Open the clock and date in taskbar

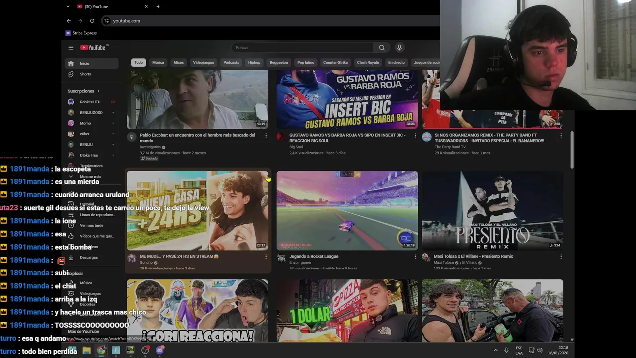[x=558, y=350]
